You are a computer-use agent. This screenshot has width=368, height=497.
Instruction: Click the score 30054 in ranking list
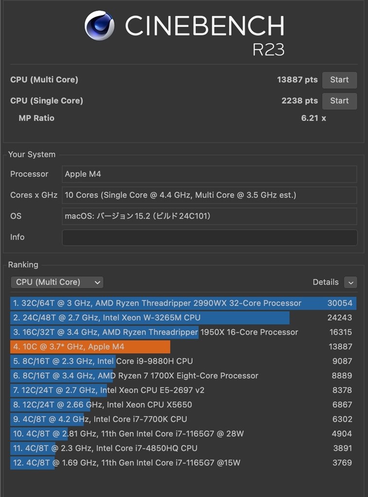[x=340, y=303]
